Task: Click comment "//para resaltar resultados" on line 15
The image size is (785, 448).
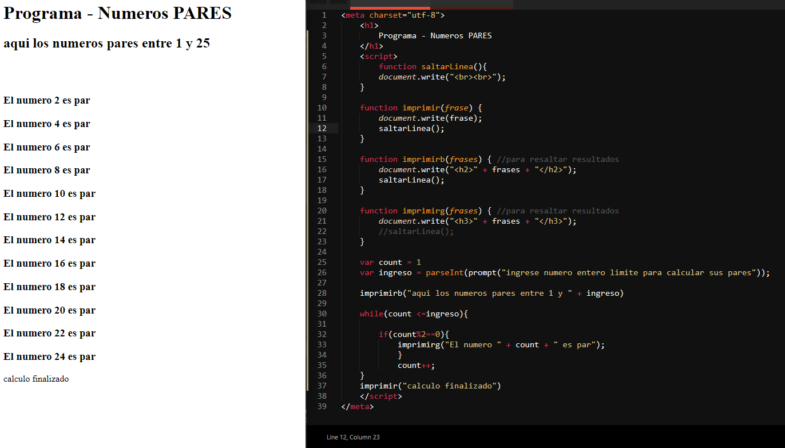Action: click(558, 159)
